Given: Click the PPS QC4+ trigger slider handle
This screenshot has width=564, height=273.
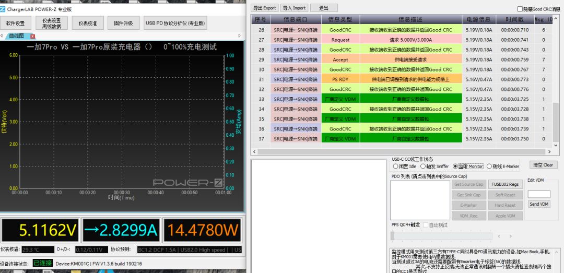Looking at the screenshot, I should 392,236.
